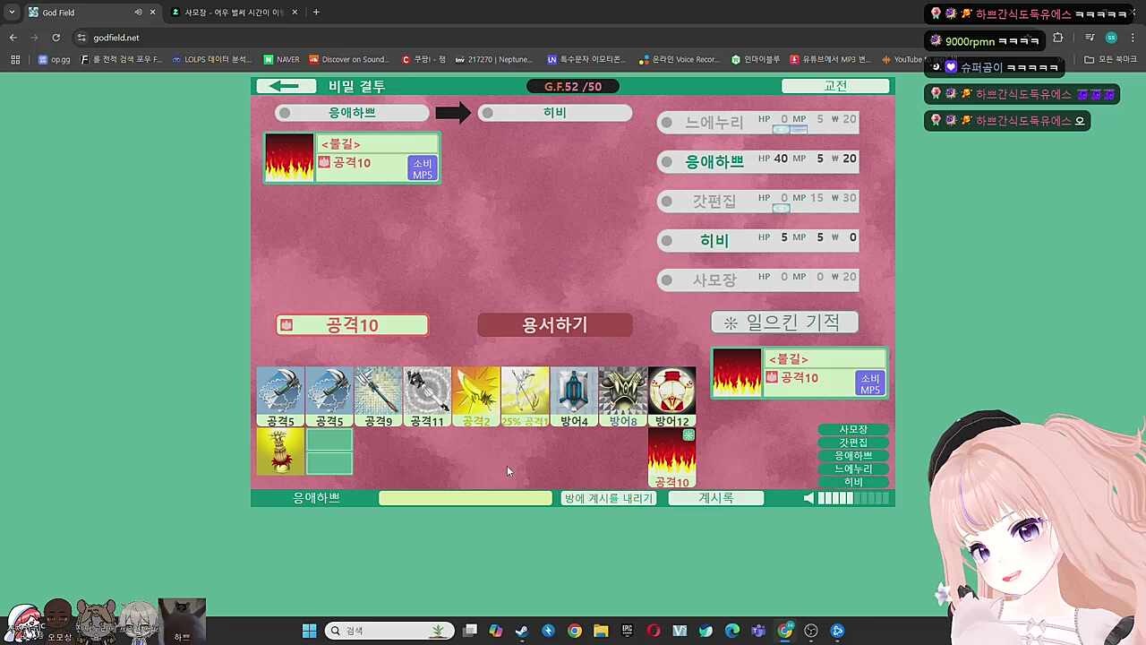Viewport: 1146px width, 645px height.
Task: Click the back arrow beside 비밀 결투
Action: [x=286, y=86]
